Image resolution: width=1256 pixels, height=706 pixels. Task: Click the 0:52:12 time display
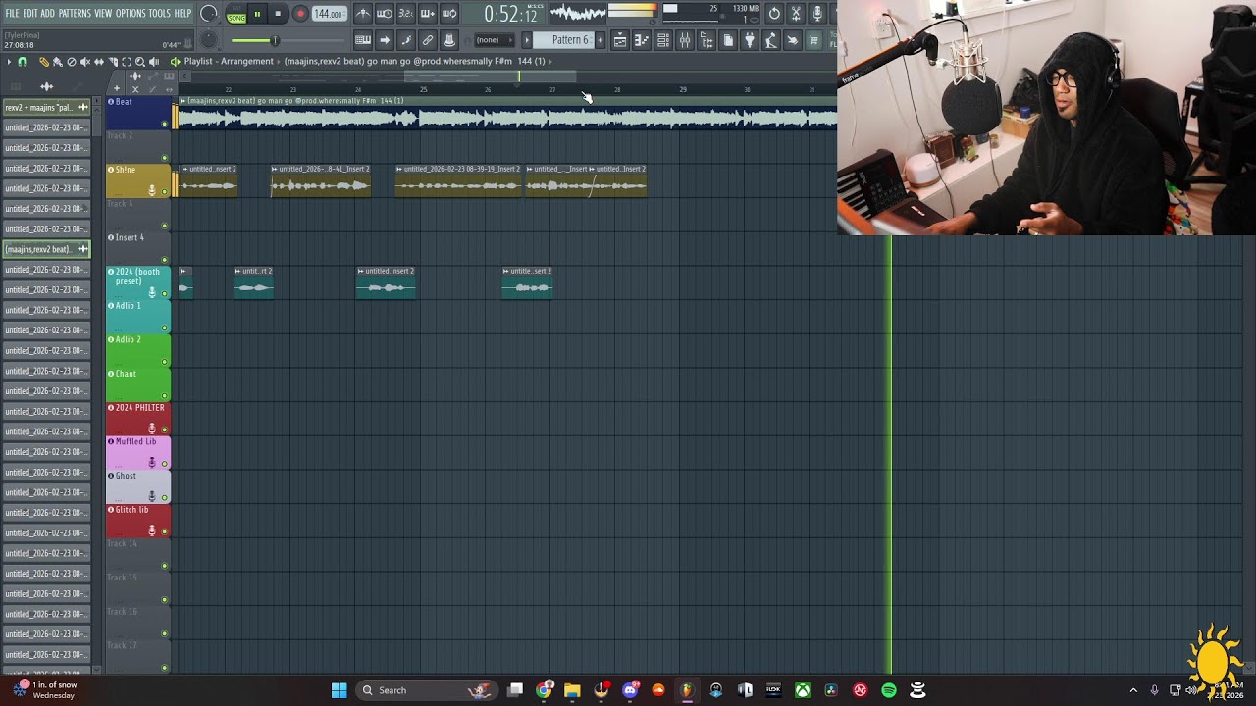510,14
